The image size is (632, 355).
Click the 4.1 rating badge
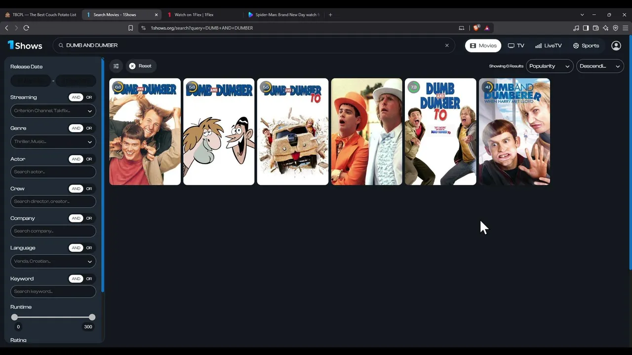pyautogui.click(x=488, y=87)
